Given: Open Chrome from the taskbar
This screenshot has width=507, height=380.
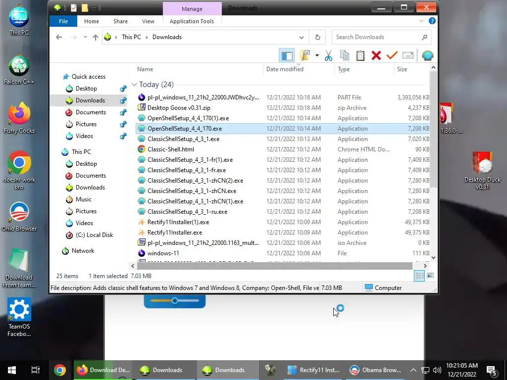Looking at the screenshot, I should coord(60,370).
